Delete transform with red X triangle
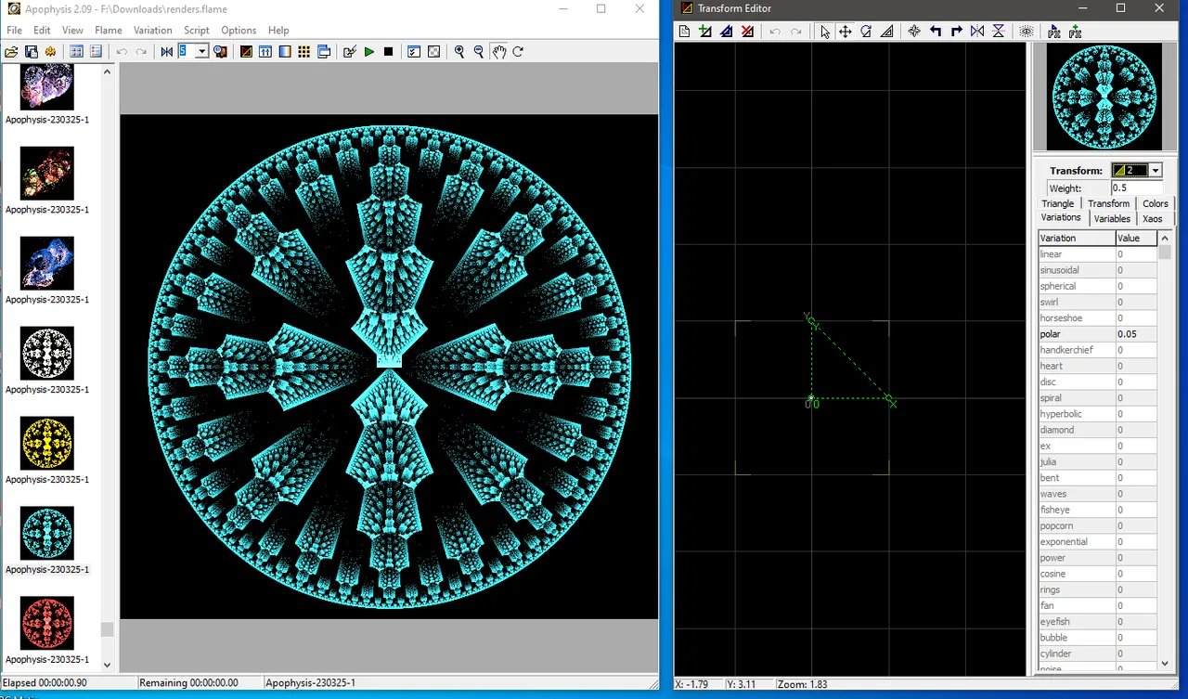Viewport: 1188px width, 699px height. tap(747, 32)
